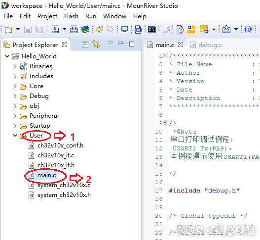Expand the Startup folder
The width and height of the screenshot is (260, 240).
pos(15,126)
